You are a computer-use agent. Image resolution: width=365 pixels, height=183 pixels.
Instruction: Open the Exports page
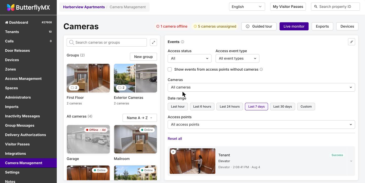[x=322, y=26]
